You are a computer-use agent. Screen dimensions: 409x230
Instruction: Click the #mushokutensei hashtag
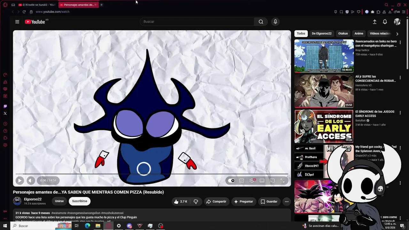coord(112,213)
